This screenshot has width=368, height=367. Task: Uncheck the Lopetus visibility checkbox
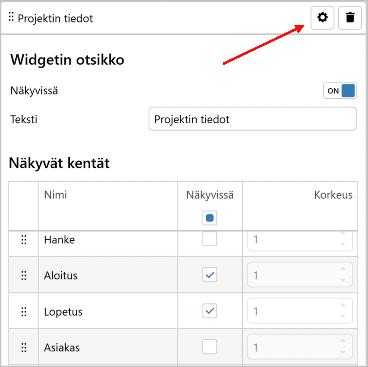point(210,311)
